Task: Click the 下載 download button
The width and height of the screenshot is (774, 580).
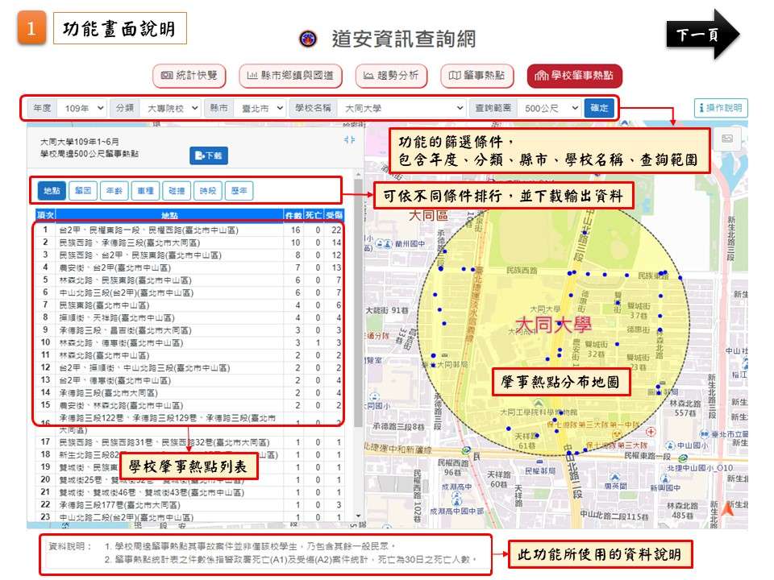Action: tap(208, 155)
